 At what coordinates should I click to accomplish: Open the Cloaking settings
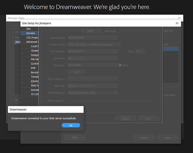click(x=35, y=50)
